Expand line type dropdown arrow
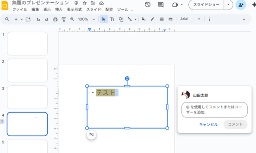 tap(135, 19)
